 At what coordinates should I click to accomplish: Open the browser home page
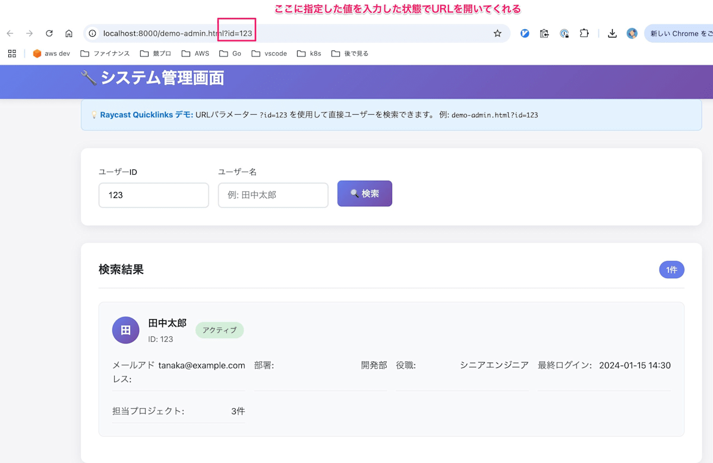[x=69, y=33]
